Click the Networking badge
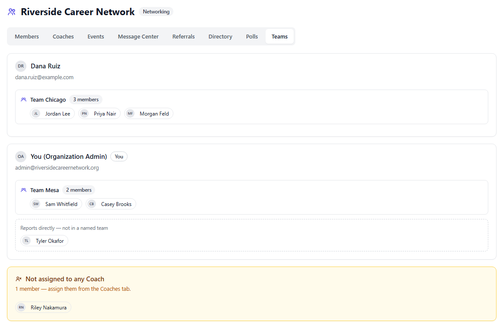This screenshot has width=503, height=328. coord(156,12)
